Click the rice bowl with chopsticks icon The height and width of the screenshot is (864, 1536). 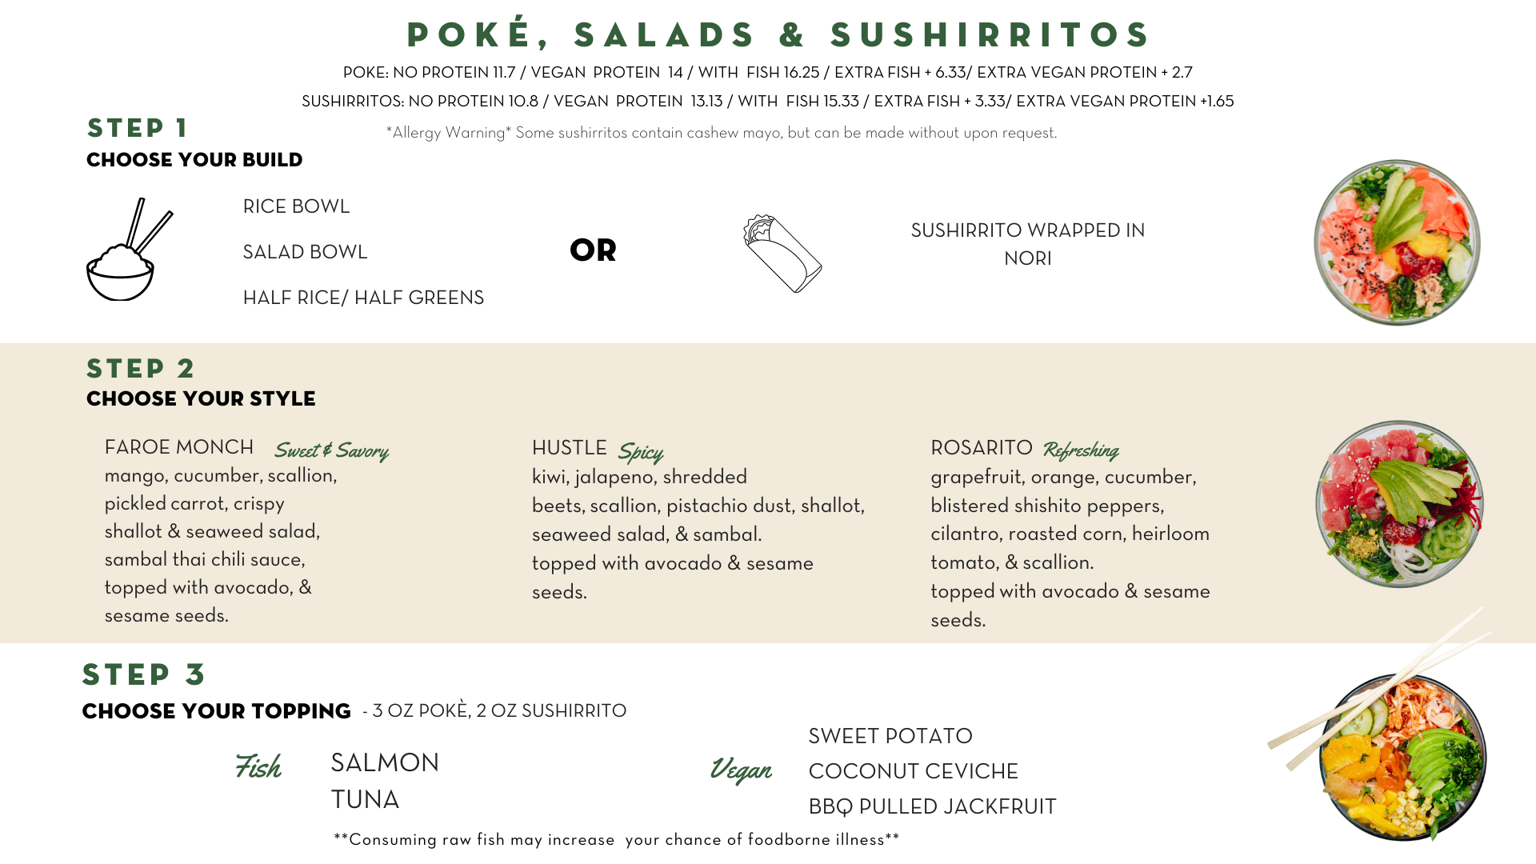(x=128, y=251)
